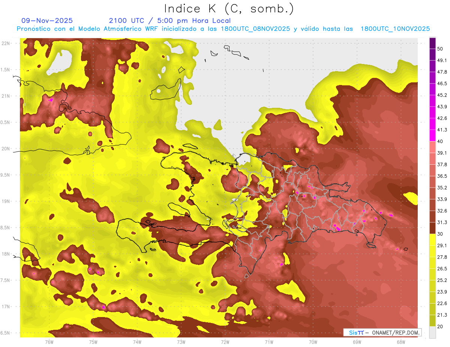Click the '76W' longitude label
The image size is (450, 347).
point(49,342)
